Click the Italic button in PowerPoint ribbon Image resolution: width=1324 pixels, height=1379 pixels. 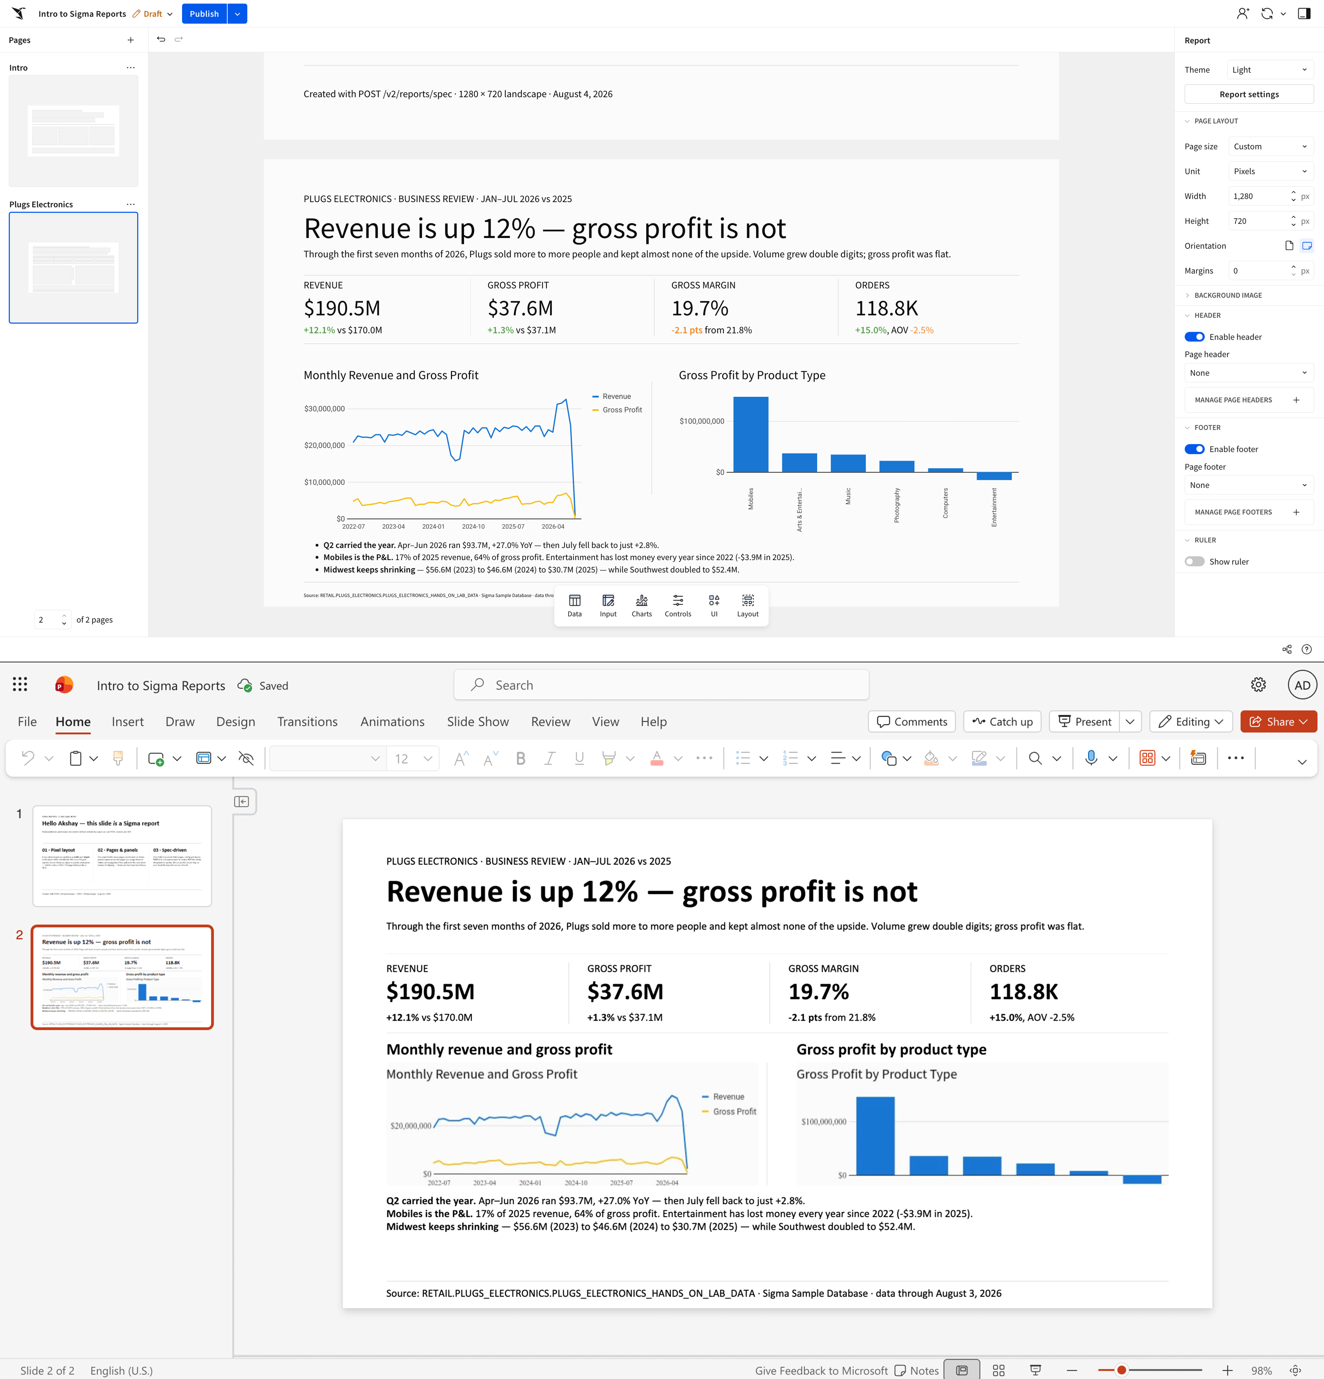pyautogui.click(x=550, y=758)
